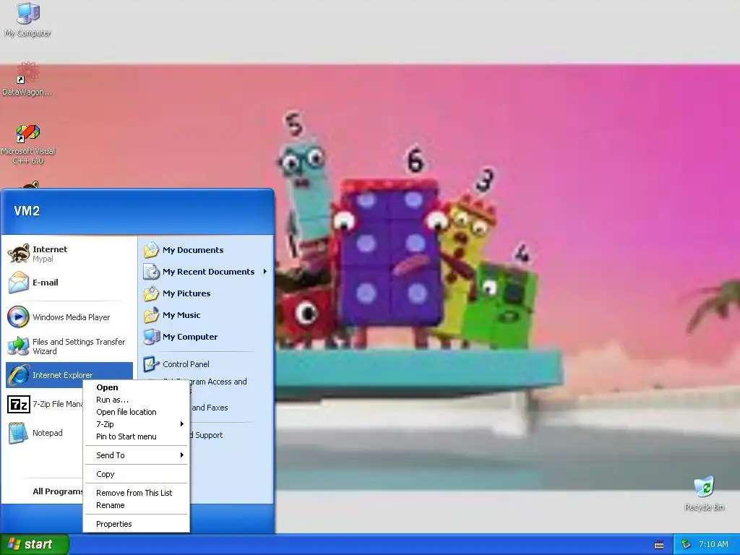The width and height of the screenshot is (740, 555).
Task: Click the 7:10 AM taskbar clock
Action: click(x=713, y=544)
